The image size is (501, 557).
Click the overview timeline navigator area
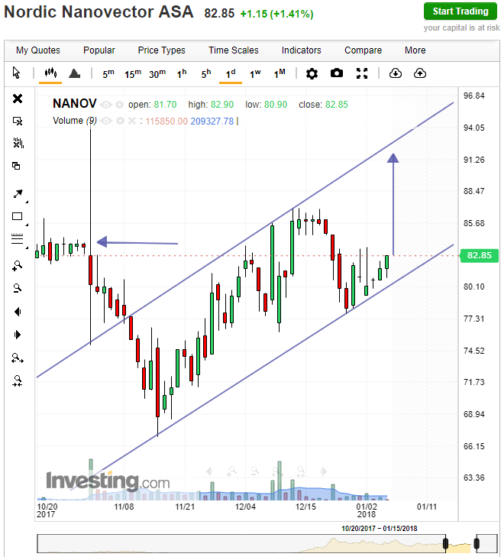tap(267, 543)
